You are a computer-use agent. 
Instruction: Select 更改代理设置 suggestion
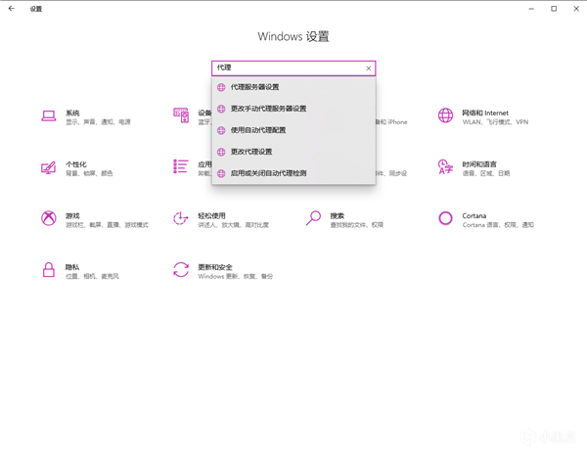(x=293, y=152)
